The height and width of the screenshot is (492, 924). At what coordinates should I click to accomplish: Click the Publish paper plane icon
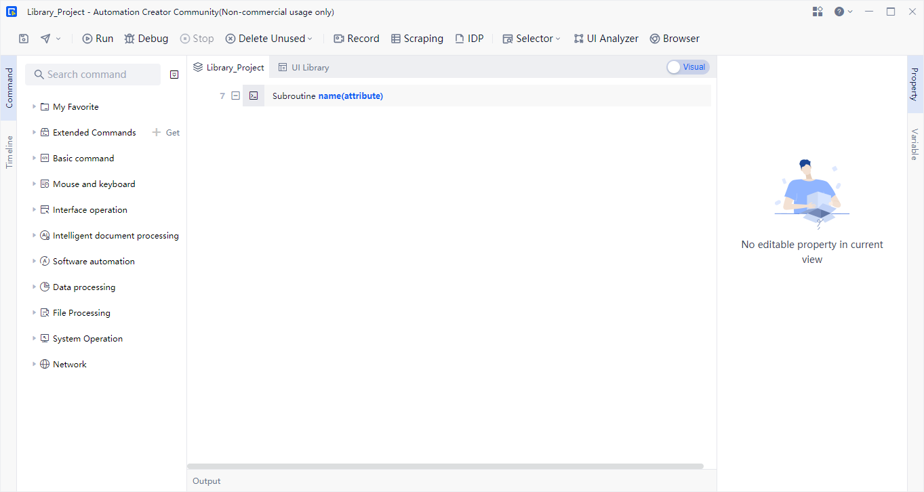coord(45,39)
